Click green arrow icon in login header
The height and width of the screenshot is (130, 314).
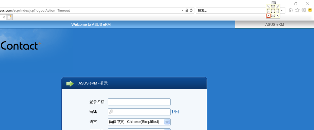pos(70,84)
